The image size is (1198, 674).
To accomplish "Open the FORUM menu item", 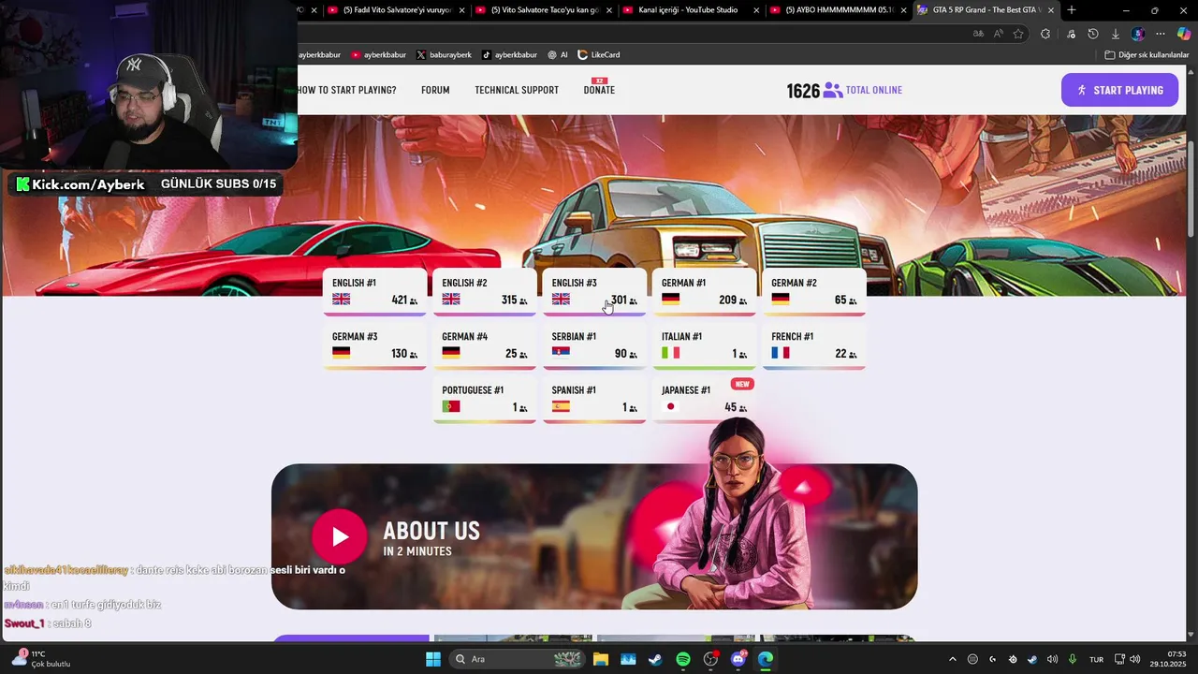I will pos(435,90).
